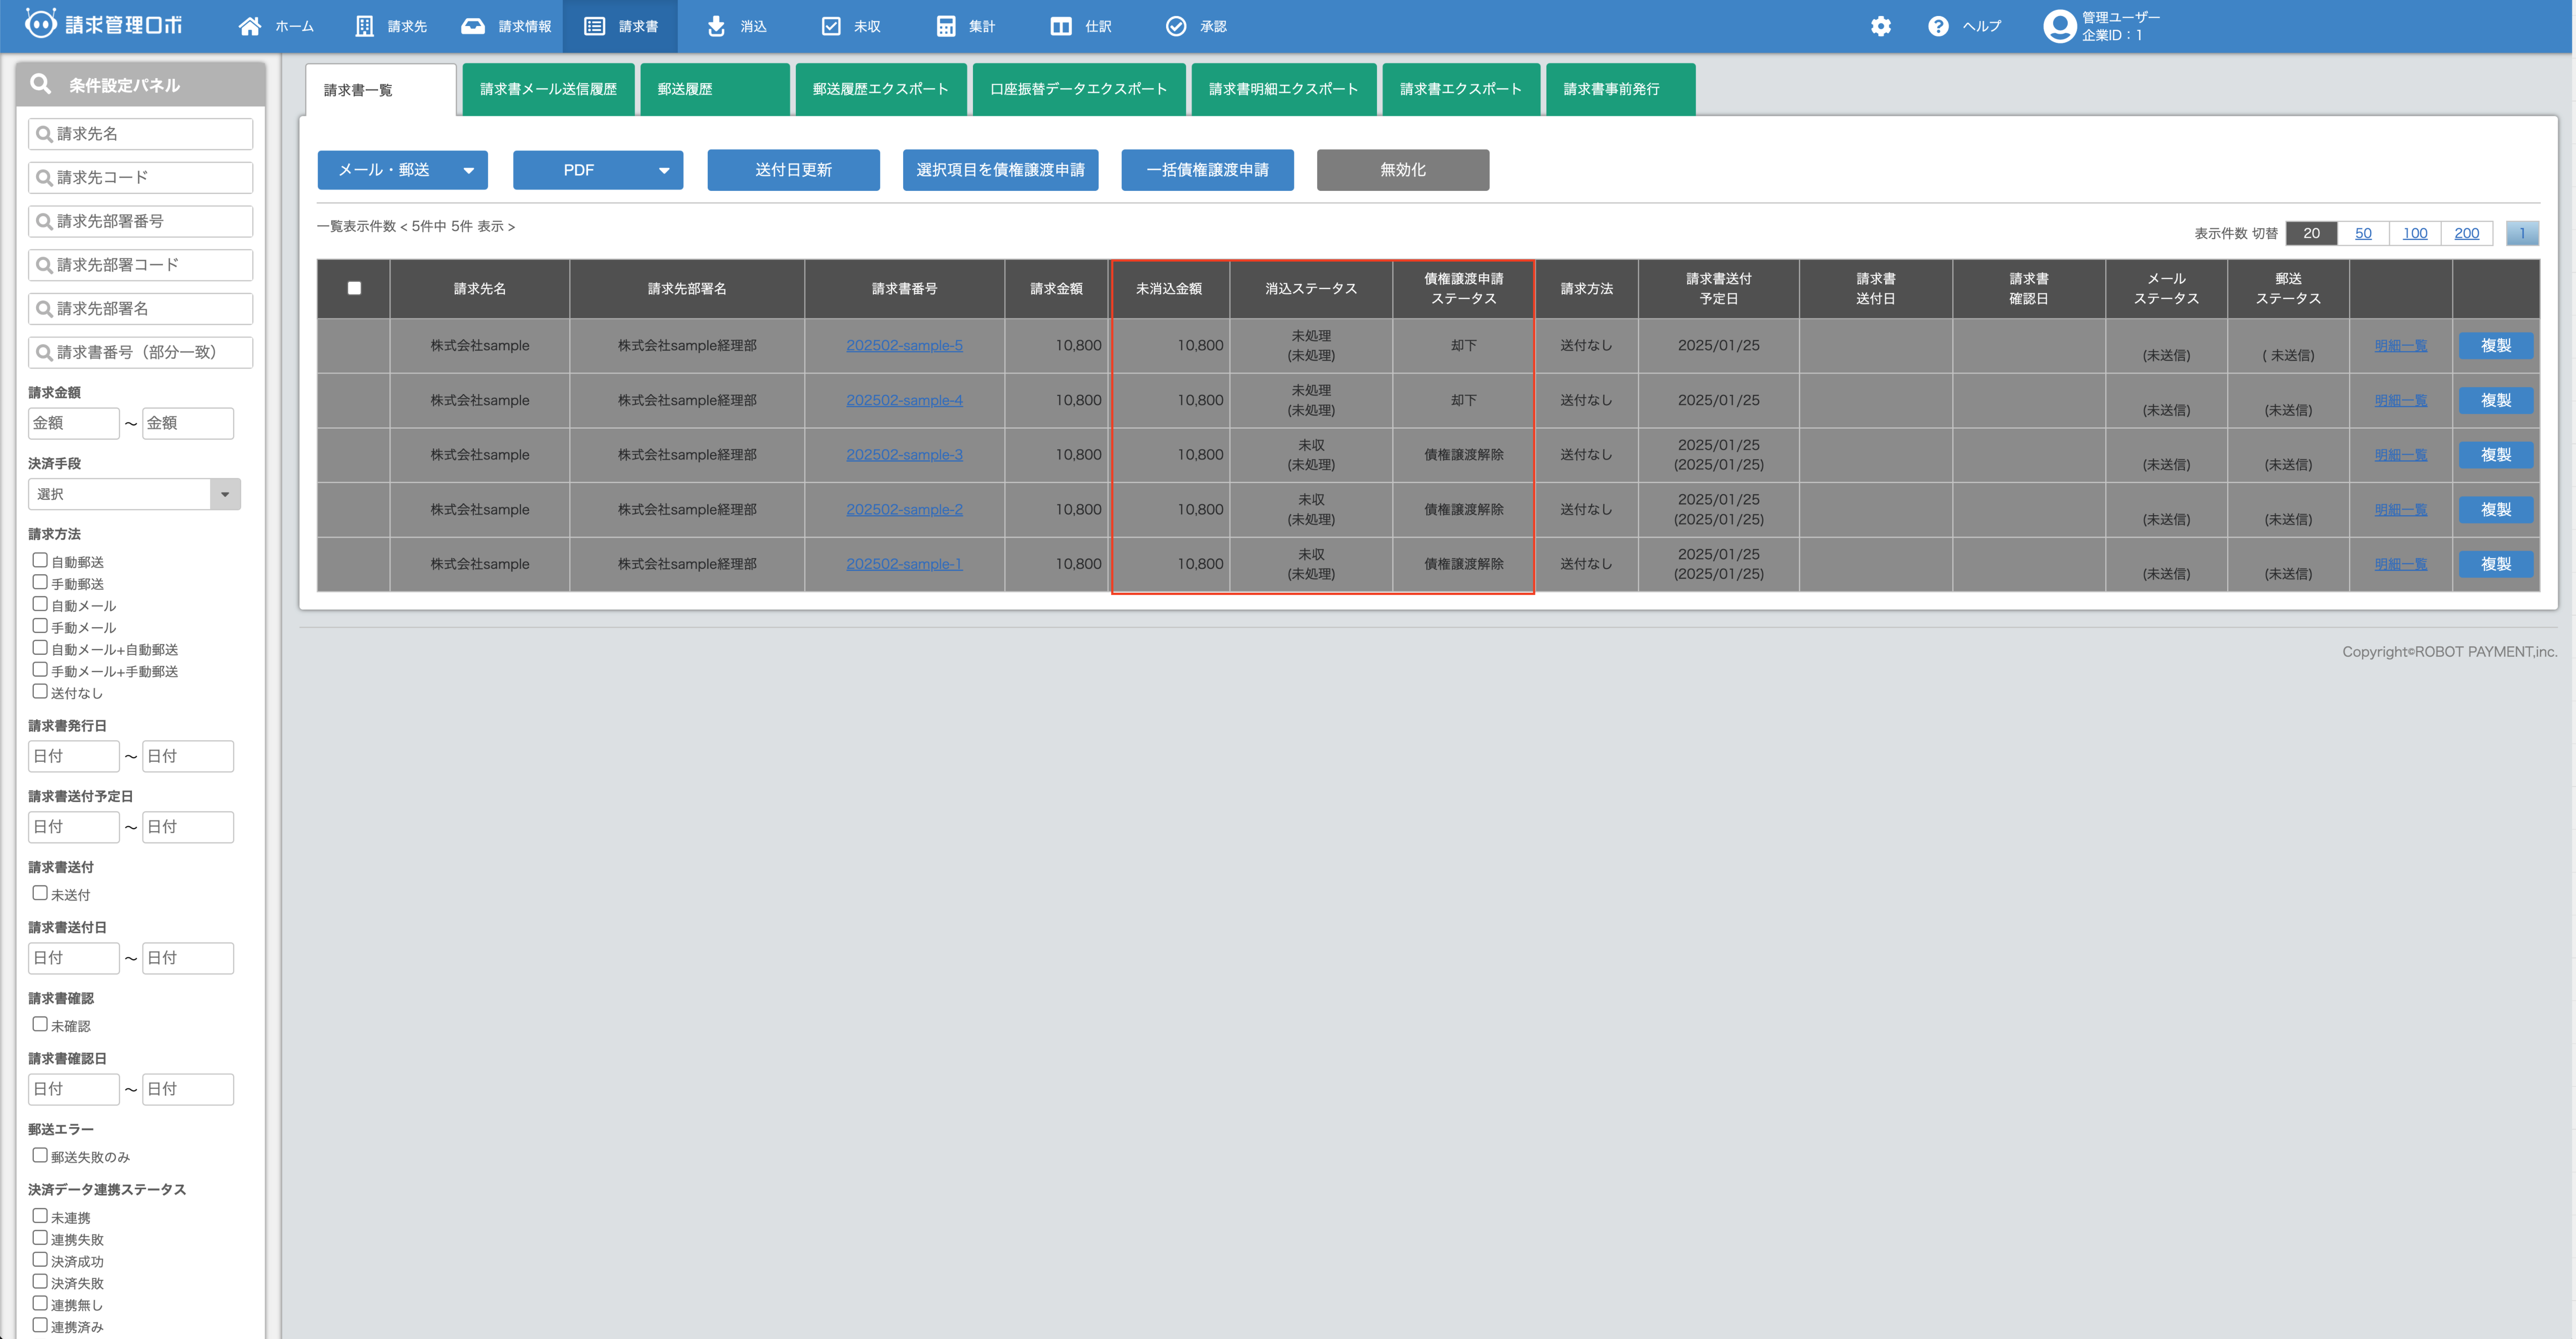Check the 自動メール+自動郵送 checkbox
The height and width of the screenshot is (1339, 2576).
point(40,648)
